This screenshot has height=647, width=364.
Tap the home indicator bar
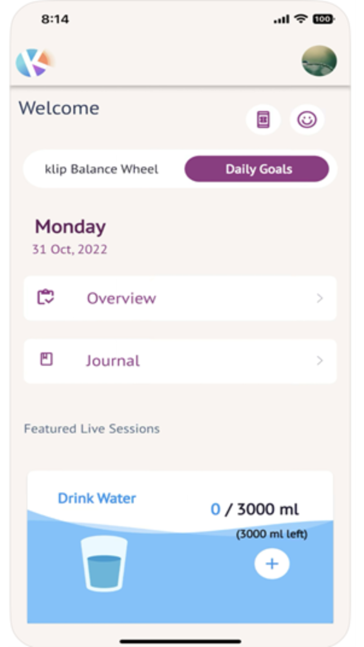click(x=180, y=641)
